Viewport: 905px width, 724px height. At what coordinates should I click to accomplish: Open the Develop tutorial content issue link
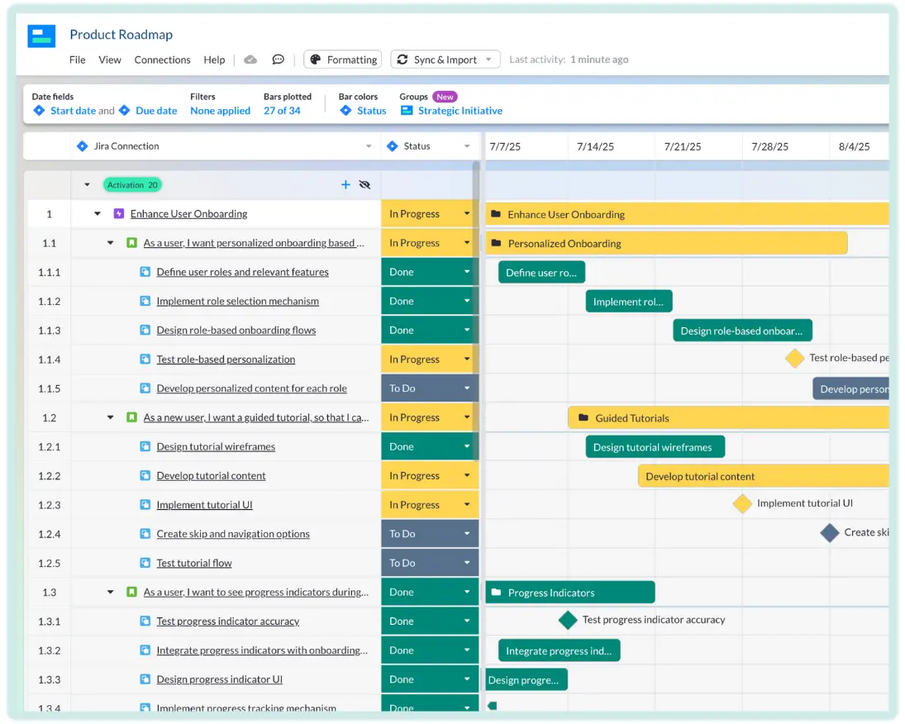(212, 475)
